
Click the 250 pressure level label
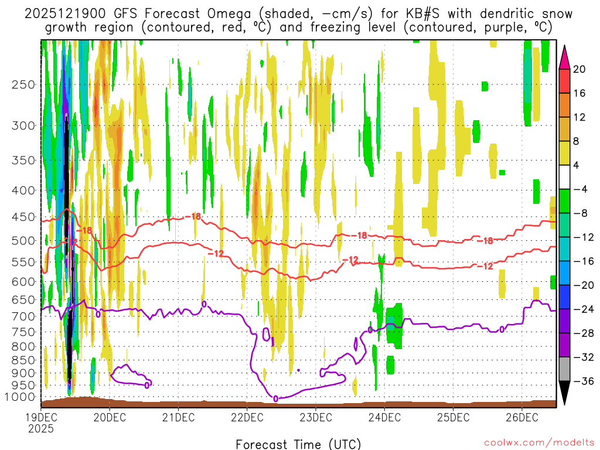click(x=23, y=84)
